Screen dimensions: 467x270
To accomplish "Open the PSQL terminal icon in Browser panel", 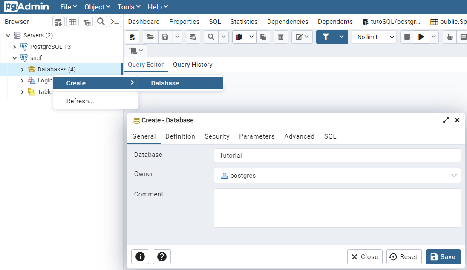I will click(115, 22).
